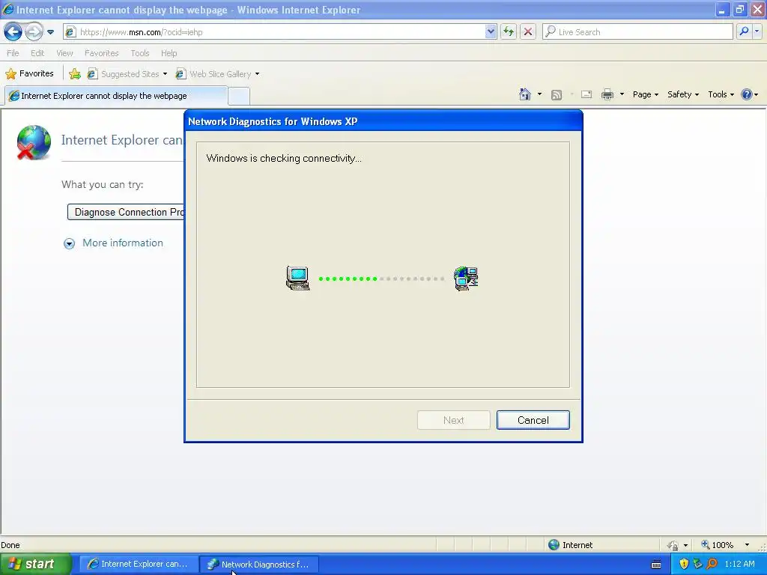Open a new blank tab

point(239,96)
